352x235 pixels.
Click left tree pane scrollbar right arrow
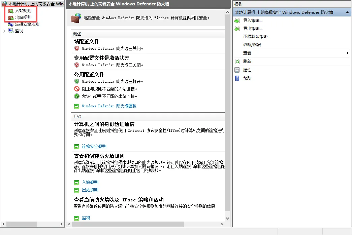(61, 224)
